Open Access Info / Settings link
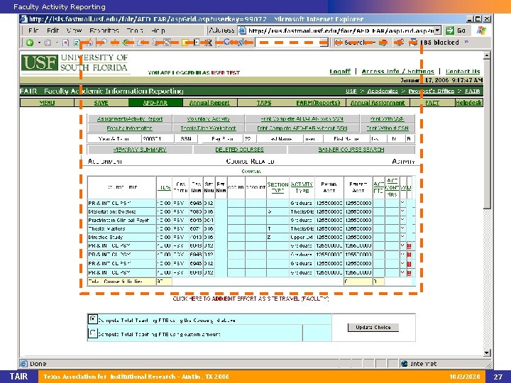 (x=397, y=72)
